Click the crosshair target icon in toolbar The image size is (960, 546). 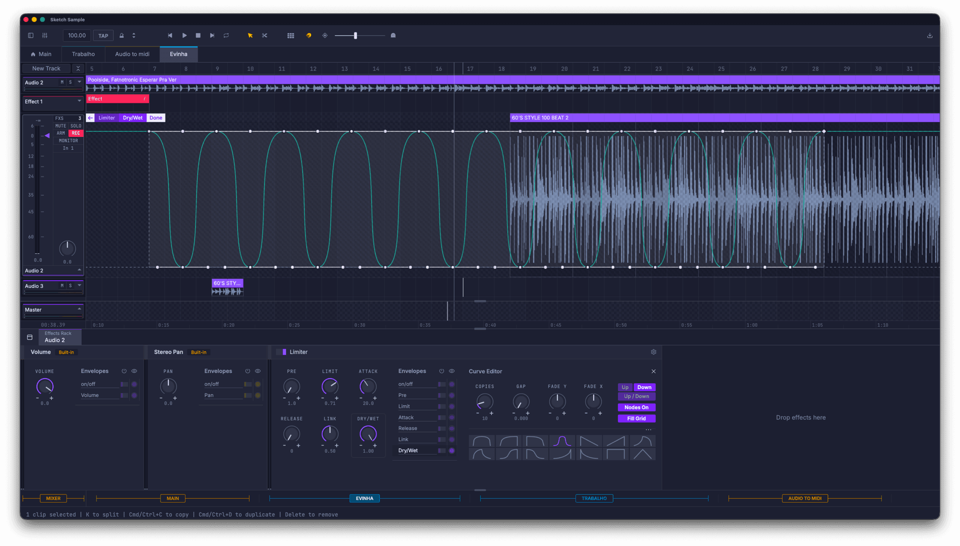325,35
